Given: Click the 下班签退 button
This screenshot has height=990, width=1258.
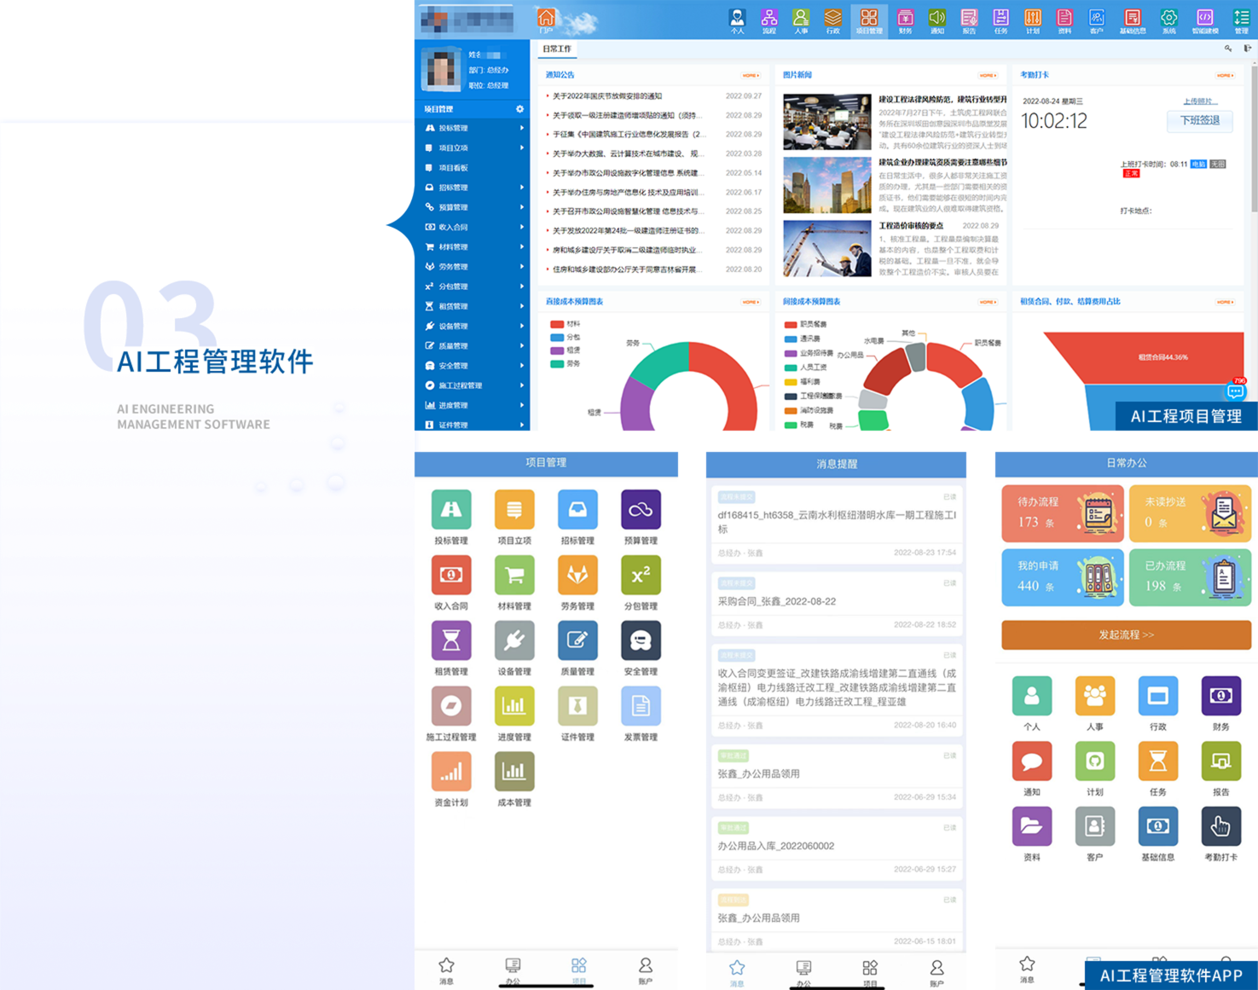Looking at the screenshot, I should point(1200,121).
